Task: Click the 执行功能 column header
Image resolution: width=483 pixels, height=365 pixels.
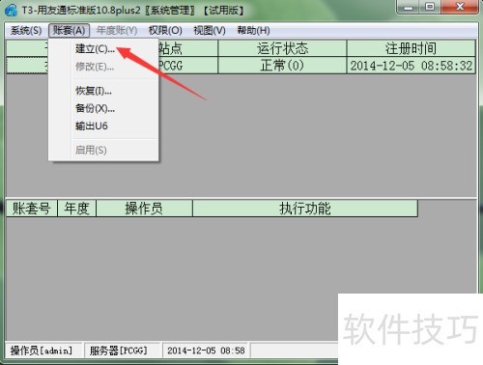Action: (x=305, y=209)
